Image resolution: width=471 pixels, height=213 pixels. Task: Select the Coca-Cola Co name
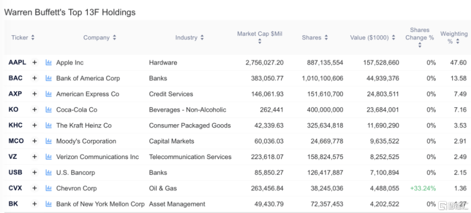pos(77,110)
